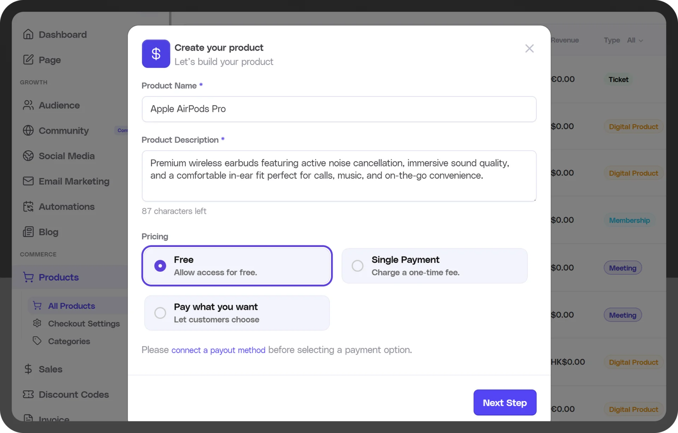This screenshot has height=433, width=678.
Task: Click the Audience people icon
Action: click(28, 105)
